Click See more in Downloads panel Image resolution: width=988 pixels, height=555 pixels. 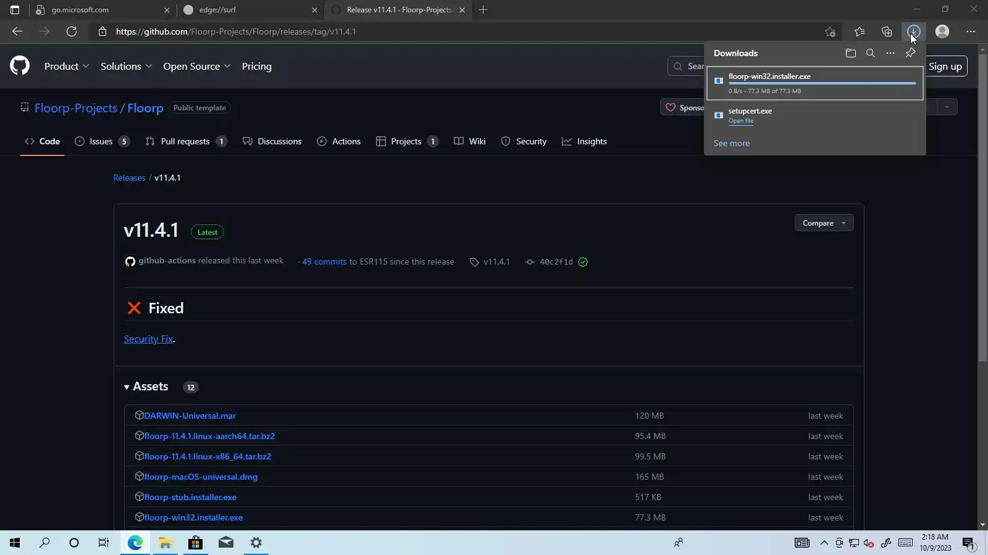tap(732, 143)
